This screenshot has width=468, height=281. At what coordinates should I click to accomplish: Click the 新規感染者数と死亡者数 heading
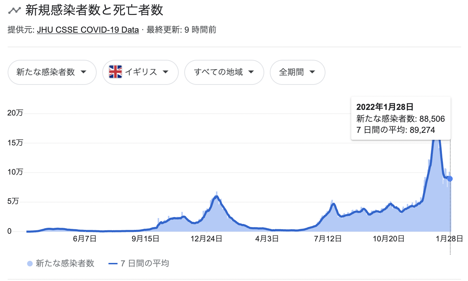[x=94, y=10]
